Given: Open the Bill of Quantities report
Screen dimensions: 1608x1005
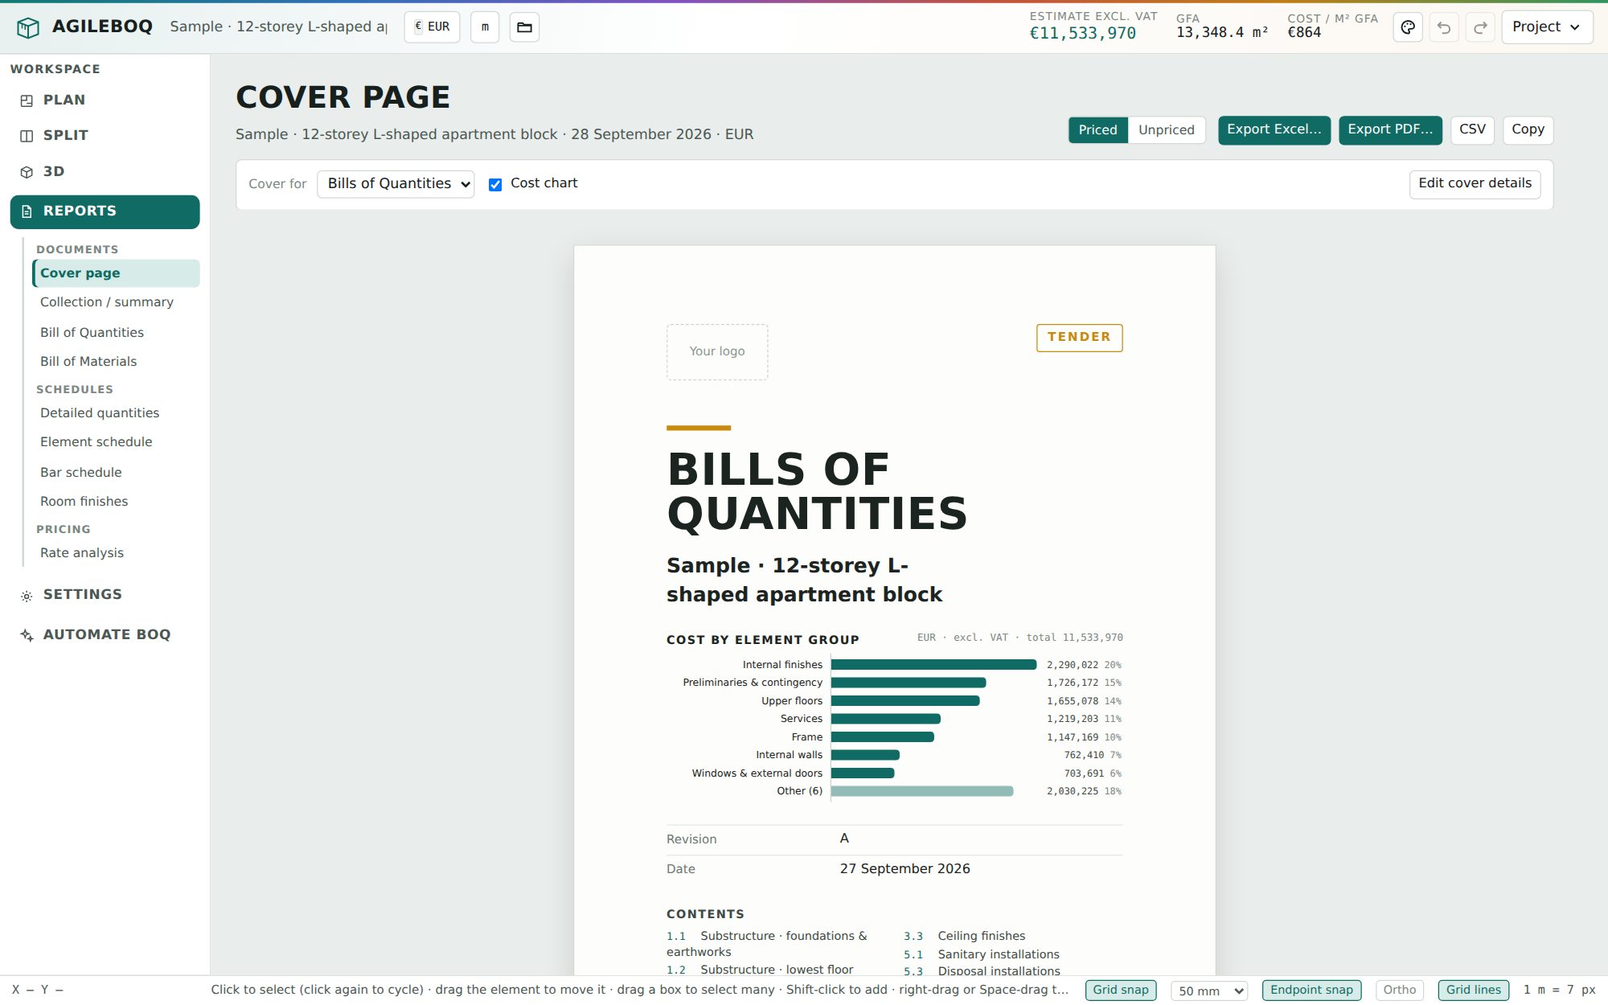Looking at the screenshot, I should (x=116, y=333).
